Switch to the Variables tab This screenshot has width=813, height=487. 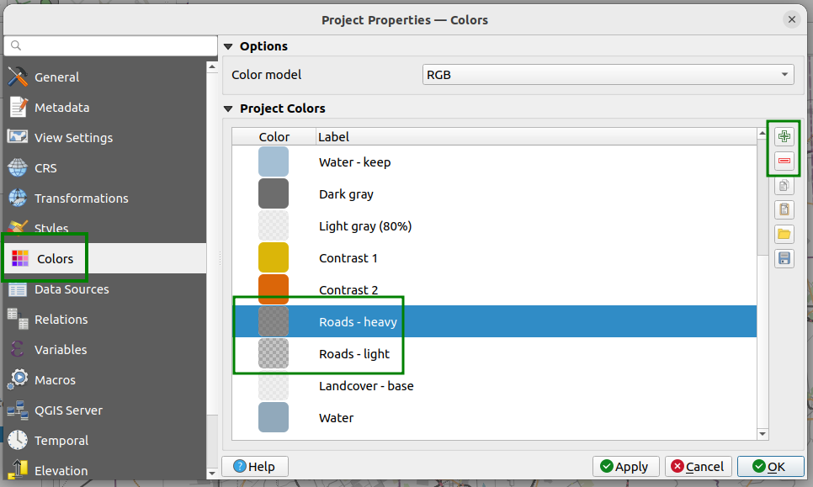pyautogui.click(x=61, y=350)
